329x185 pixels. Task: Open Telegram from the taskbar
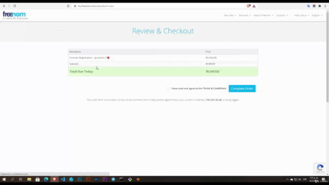[113, 179]
